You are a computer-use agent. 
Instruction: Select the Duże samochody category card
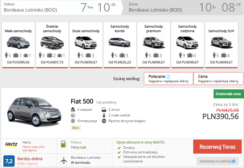click(86, 45)
